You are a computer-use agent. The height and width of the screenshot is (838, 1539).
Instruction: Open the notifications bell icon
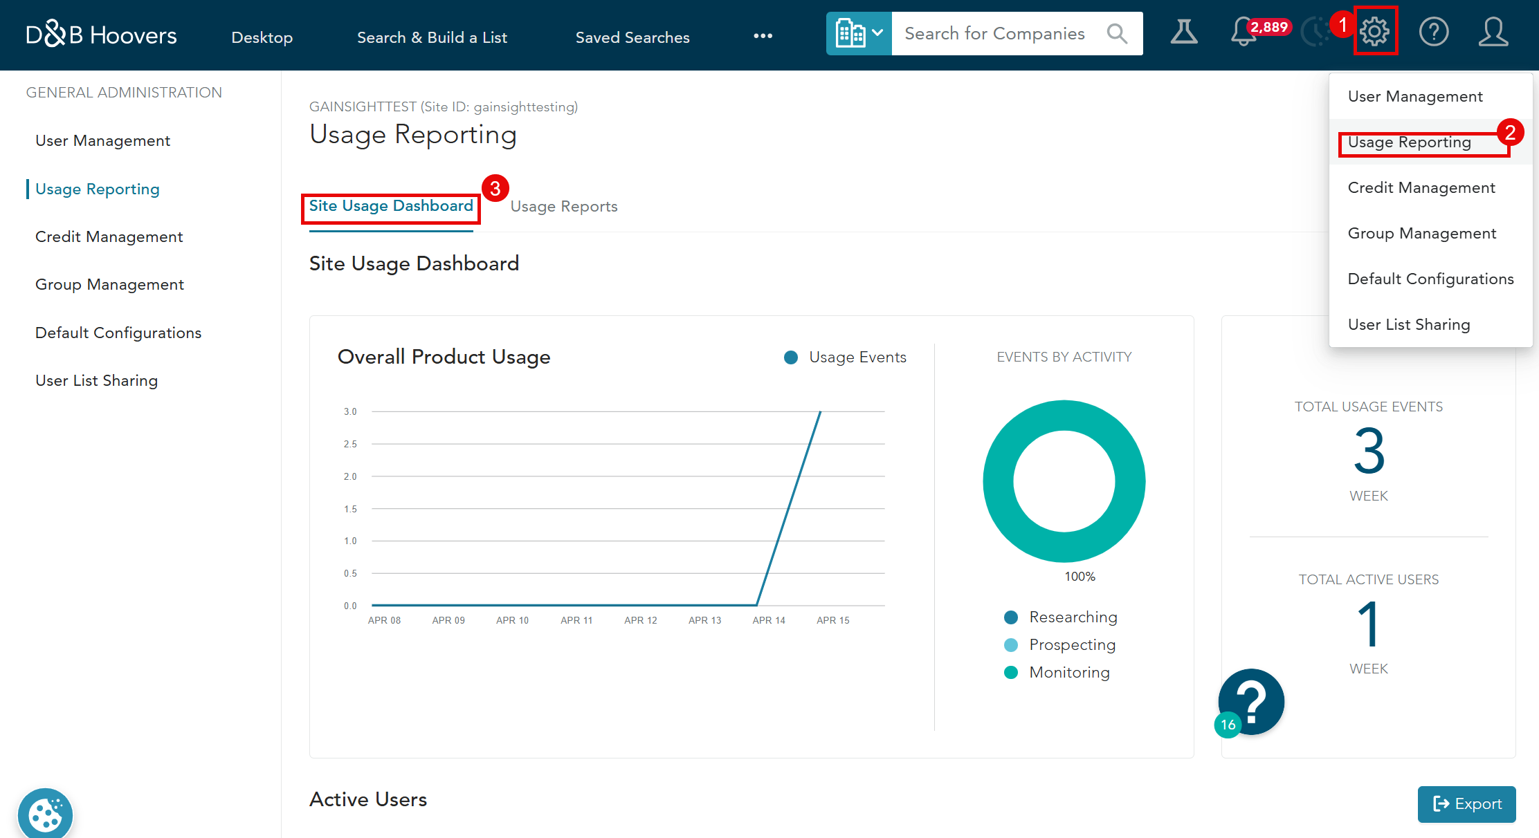pyautogui.click(x=1244, y=31)
